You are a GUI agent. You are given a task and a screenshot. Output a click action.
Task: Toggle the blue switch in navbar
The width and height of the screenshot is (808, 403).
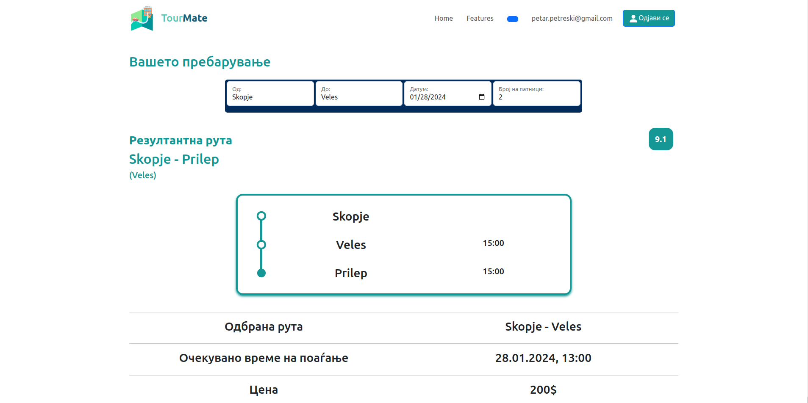pos(512,19)
